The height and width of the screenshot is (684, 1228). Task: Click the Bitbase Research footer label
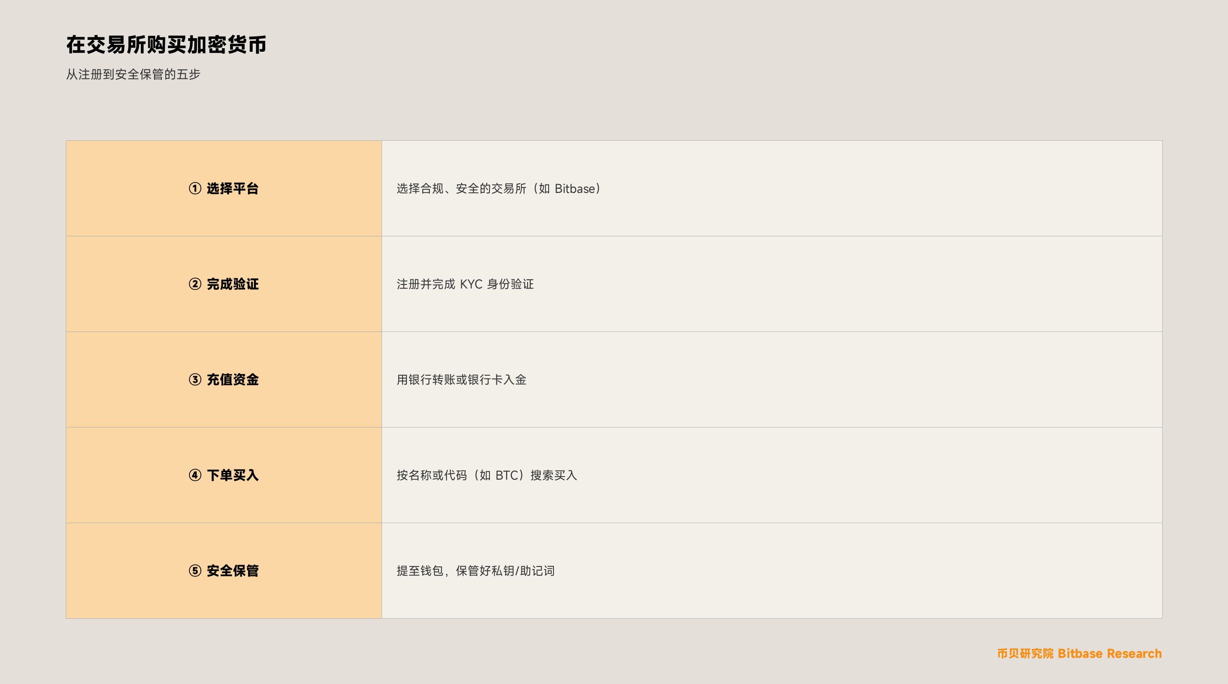coord(1109,653)
